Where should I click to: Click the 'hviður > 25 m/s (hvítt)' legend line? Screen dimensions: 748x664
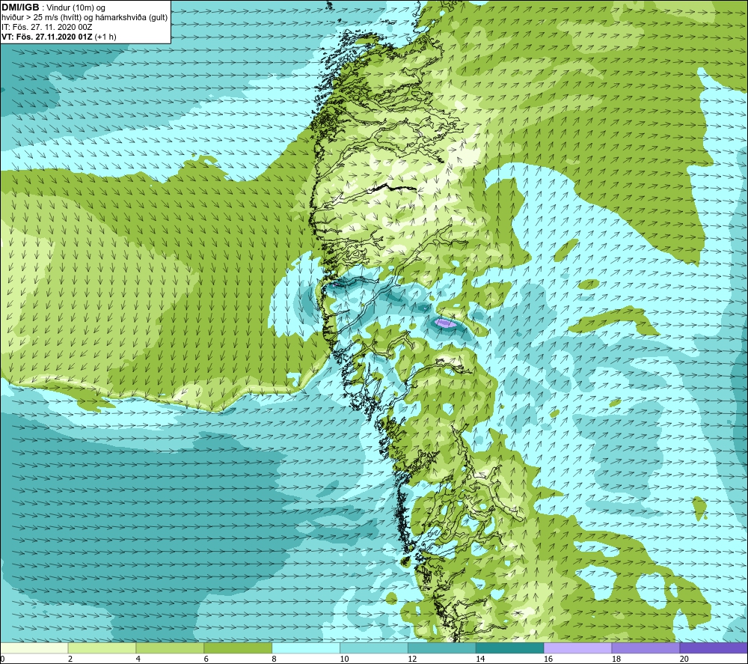(85, 17)
